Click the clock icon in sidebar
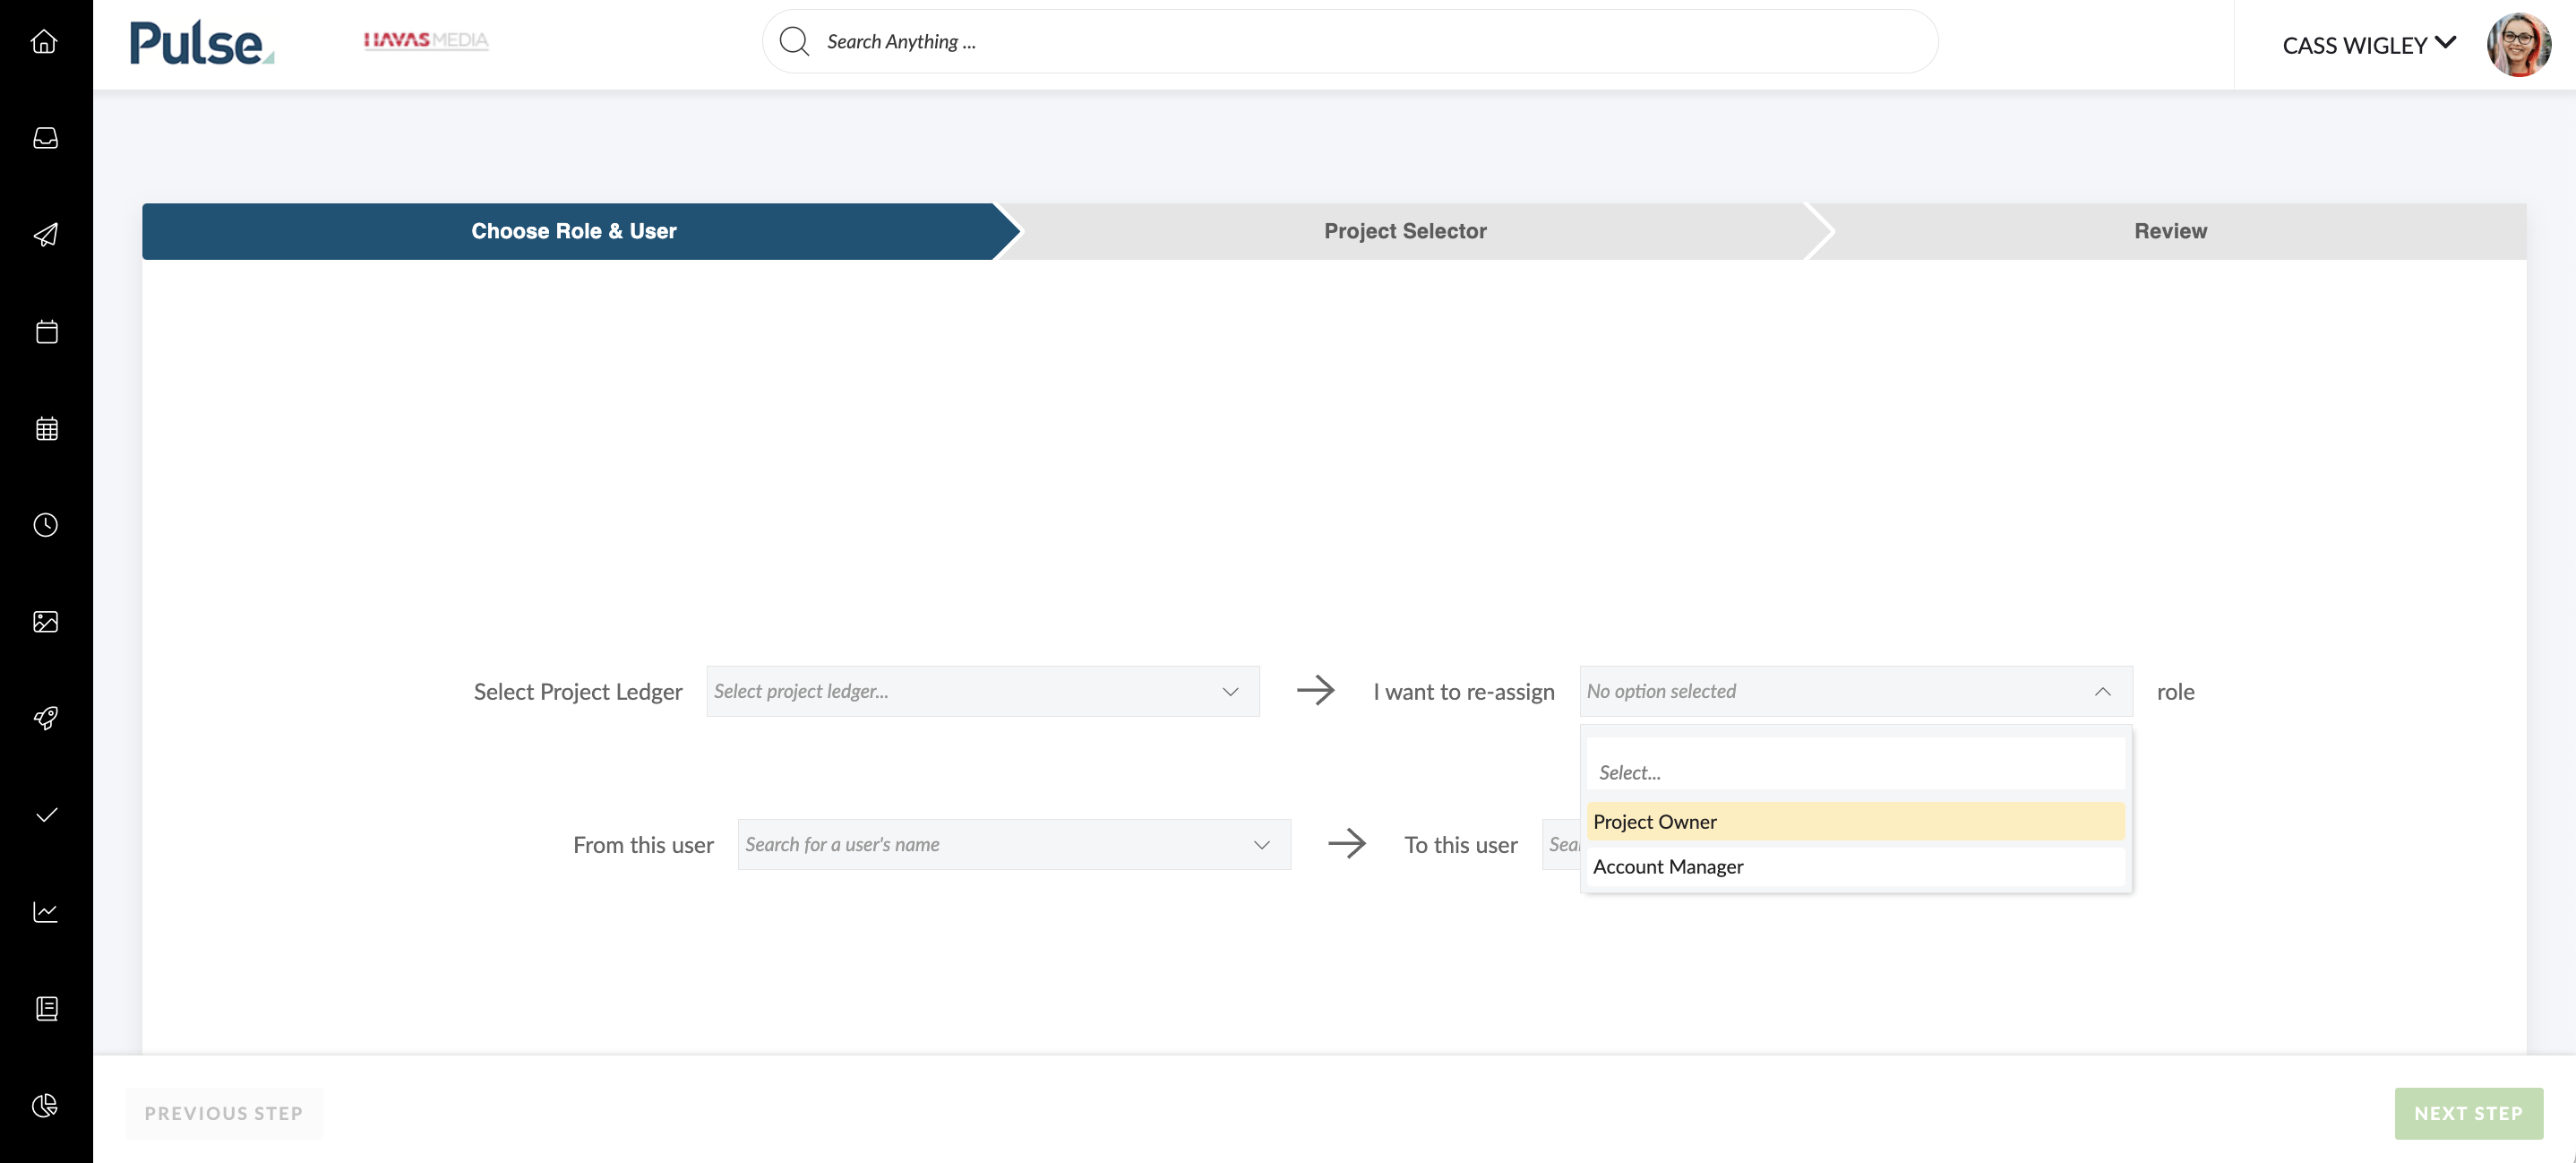The image size is (2576, 1163). pyautogui.click(x=45, y=525)
